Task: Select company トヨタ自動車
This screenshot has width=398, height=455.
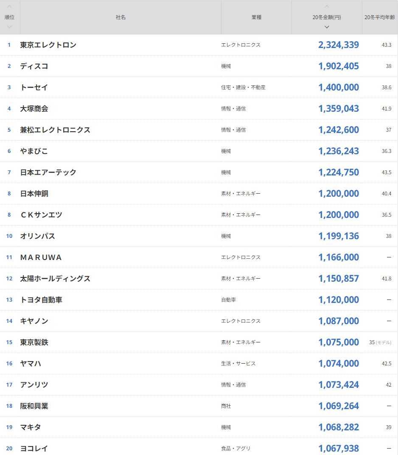Action: [41, 300]
